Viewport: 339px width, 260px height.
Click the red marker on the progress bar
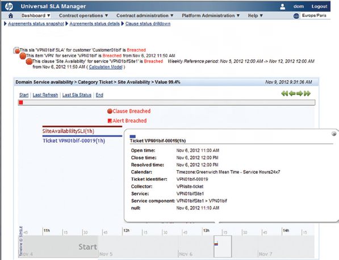coord(21,102)
